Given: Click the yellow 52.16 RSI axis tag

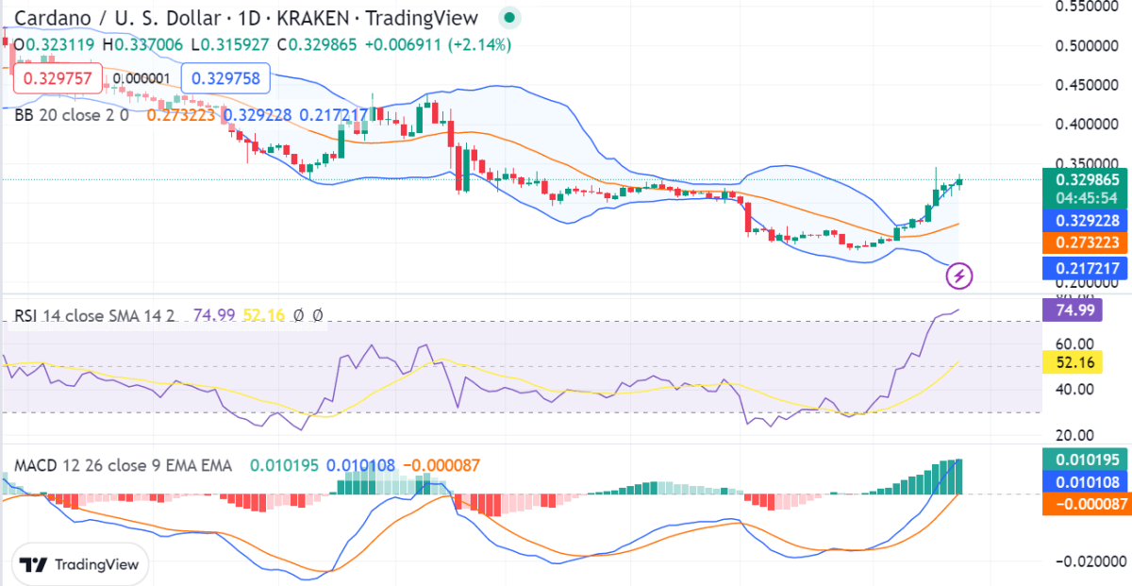Looking at the screenshot, I should [x=1072, y=362].
